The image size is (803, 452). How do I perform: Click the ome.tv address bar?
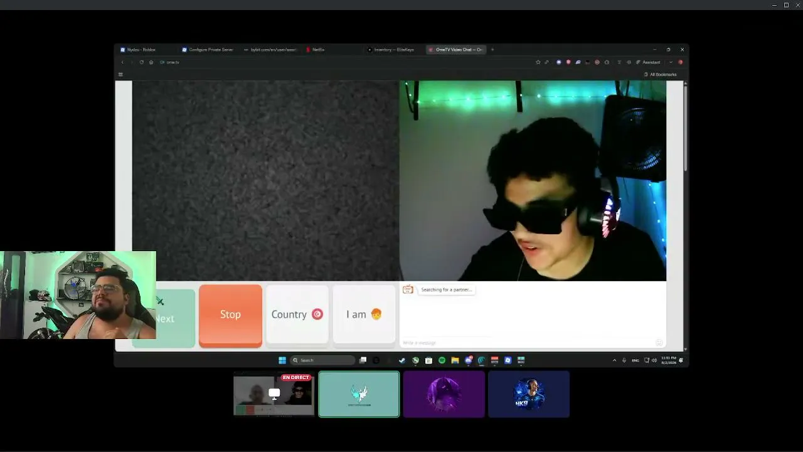345,62
